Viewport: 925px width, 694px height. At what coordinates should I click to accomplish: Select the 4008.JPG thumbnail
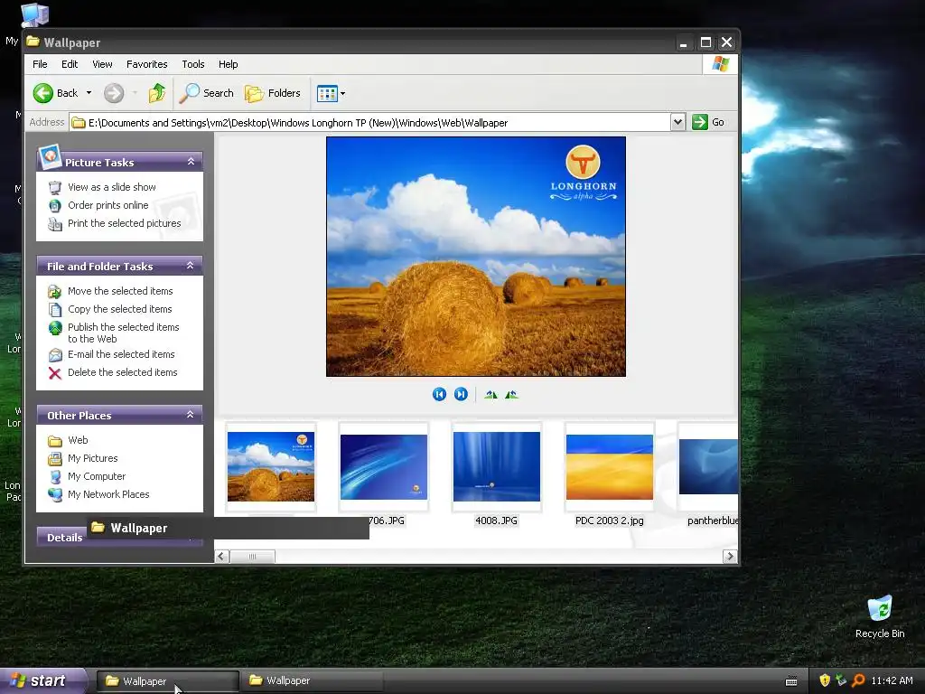coord(497,466)
